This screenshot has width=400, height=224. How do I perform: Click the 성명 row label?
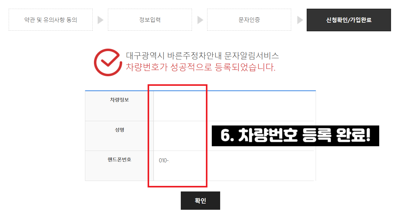(119, 130)
